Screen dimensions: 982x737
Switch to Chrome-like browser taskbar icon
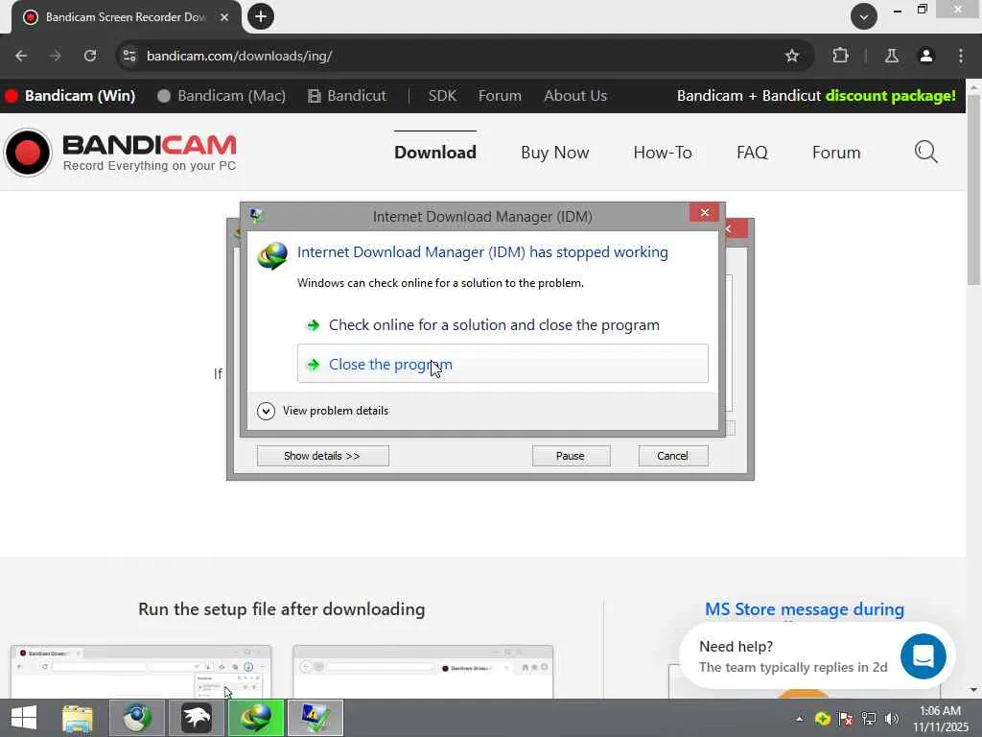[x=136, y=718]
